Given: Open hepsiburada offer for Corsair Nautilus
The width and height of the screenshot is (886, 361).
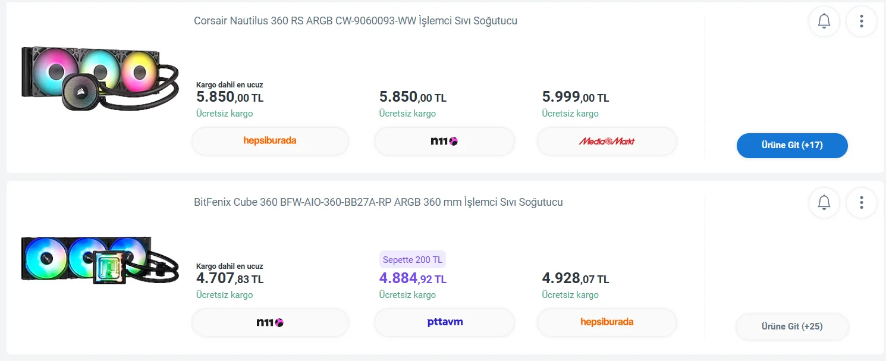Looking at the screenshot, I should (270, 141).
